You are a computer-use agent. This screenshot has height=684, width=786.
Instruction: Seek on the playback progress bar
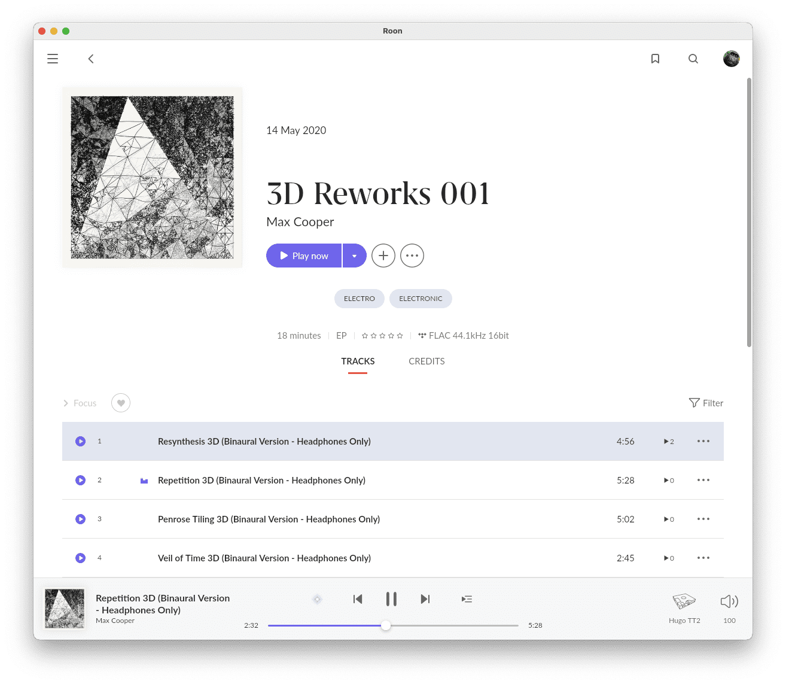tap(393, 625)
